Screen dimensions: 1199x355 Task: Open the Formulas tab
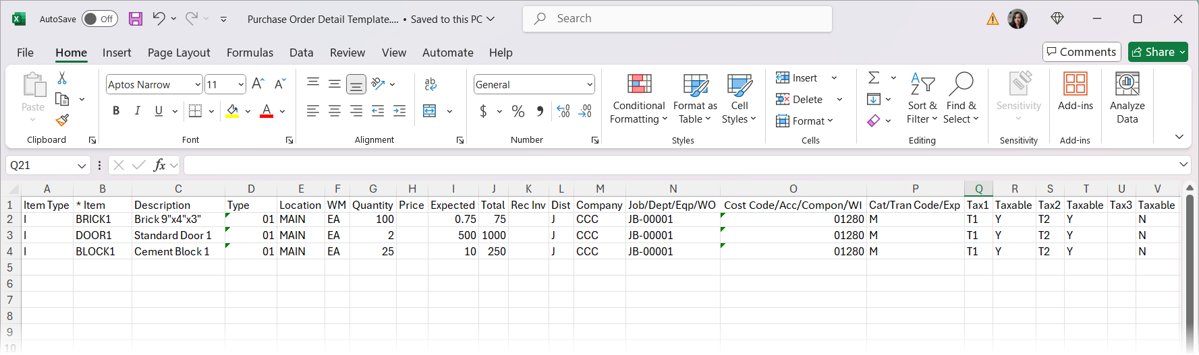250,53
